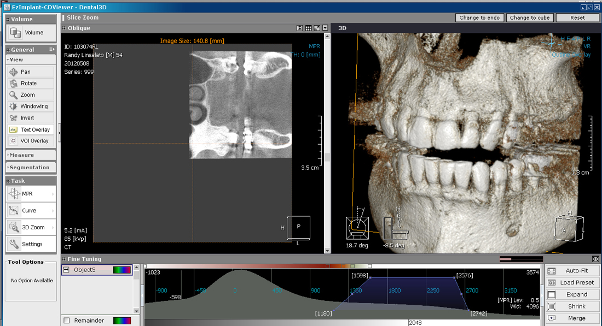Screen dimensions: 602x326
Task: Open the Oblique panel dropdown arrow
Action: point(326,28)
